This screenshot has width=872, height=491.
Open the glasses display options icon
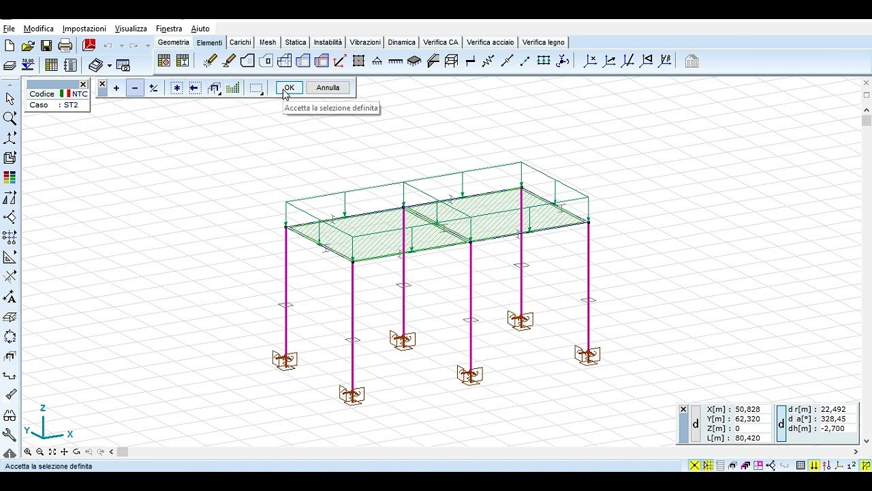(x=10, y=415)
